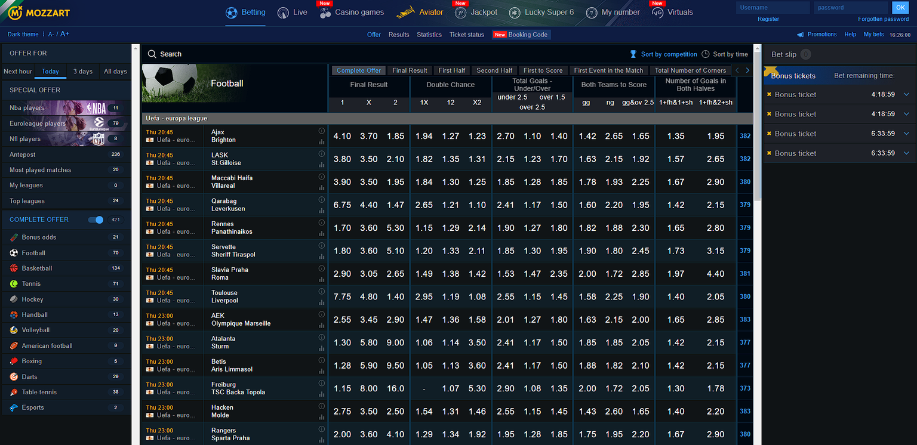Switch to the Dark theme
The image size is (917, 445).
tap(23, 35)
